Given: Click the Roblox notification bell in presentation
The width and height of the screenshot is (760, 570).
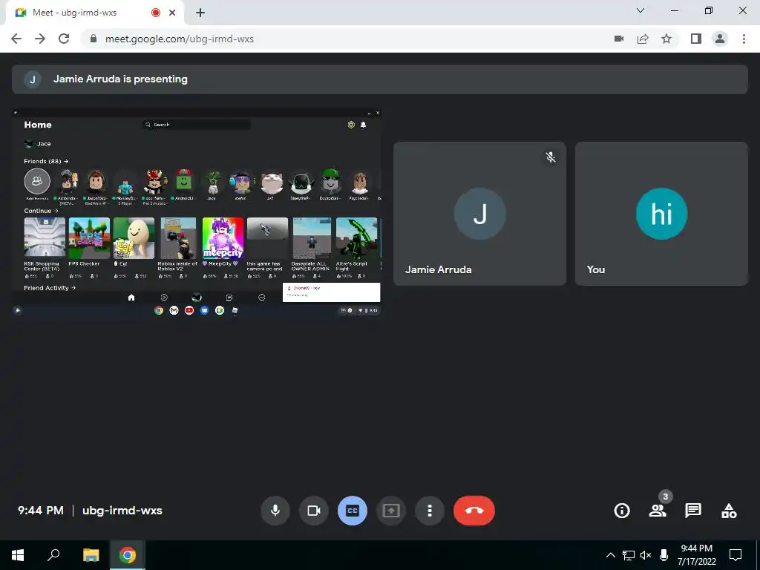Looking at the screenshot, I should [x=363, y=125].
